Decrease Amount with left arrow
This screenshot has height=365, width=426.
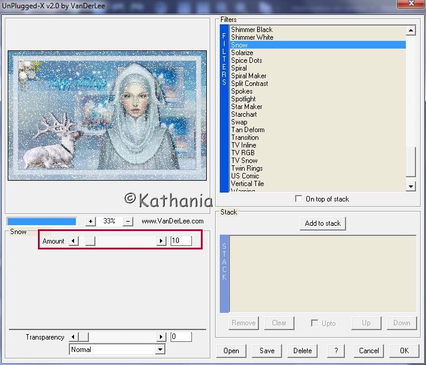[x=73, y=241]
